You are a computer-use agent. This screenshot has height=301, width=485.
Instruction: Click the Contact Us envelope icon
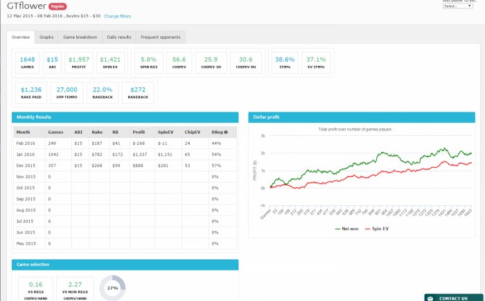point(430,298)
